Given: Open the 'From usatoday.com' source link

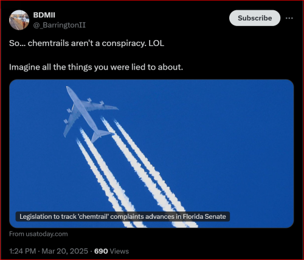Looking at the screenshot, I should [x=38, y=234].
